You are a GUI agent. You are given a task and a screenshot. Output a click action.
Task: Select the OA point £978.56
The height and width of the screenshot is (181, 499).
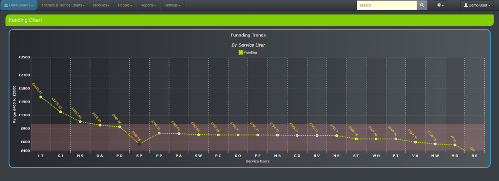coord(100,125)
